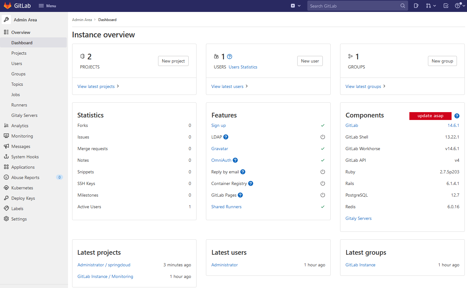Click the Gravatar feature link

coord(219,149)
